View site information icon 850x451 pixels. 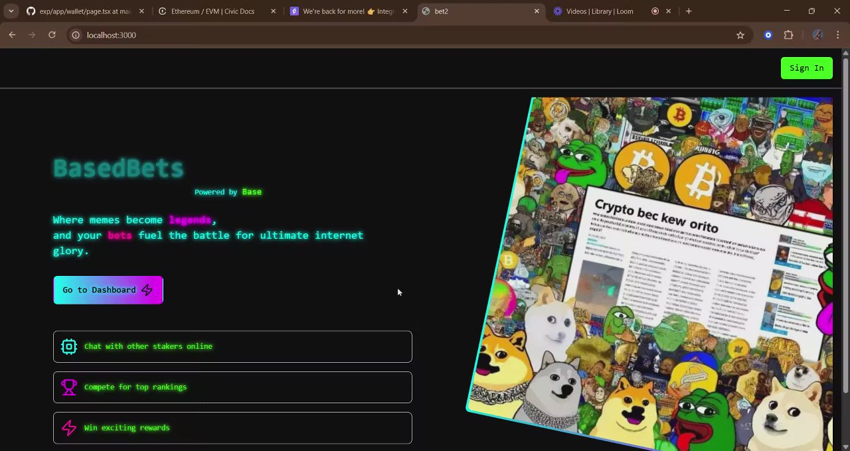tap(76, 35)
